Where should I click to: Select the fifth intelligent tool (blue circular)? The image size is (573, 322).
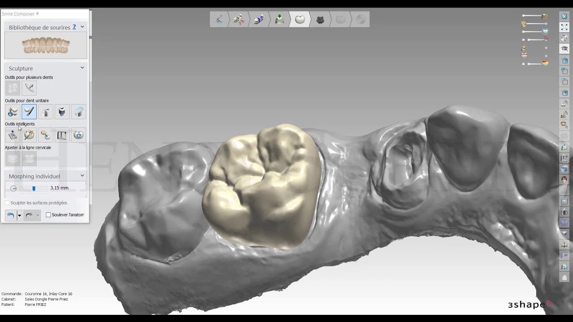(x=78, y=135)
